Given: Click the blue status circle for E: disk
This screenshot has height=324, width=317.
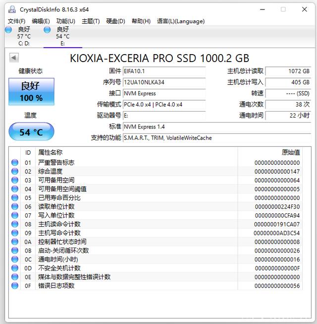Looking at the screenshot, I should (47, 30).
